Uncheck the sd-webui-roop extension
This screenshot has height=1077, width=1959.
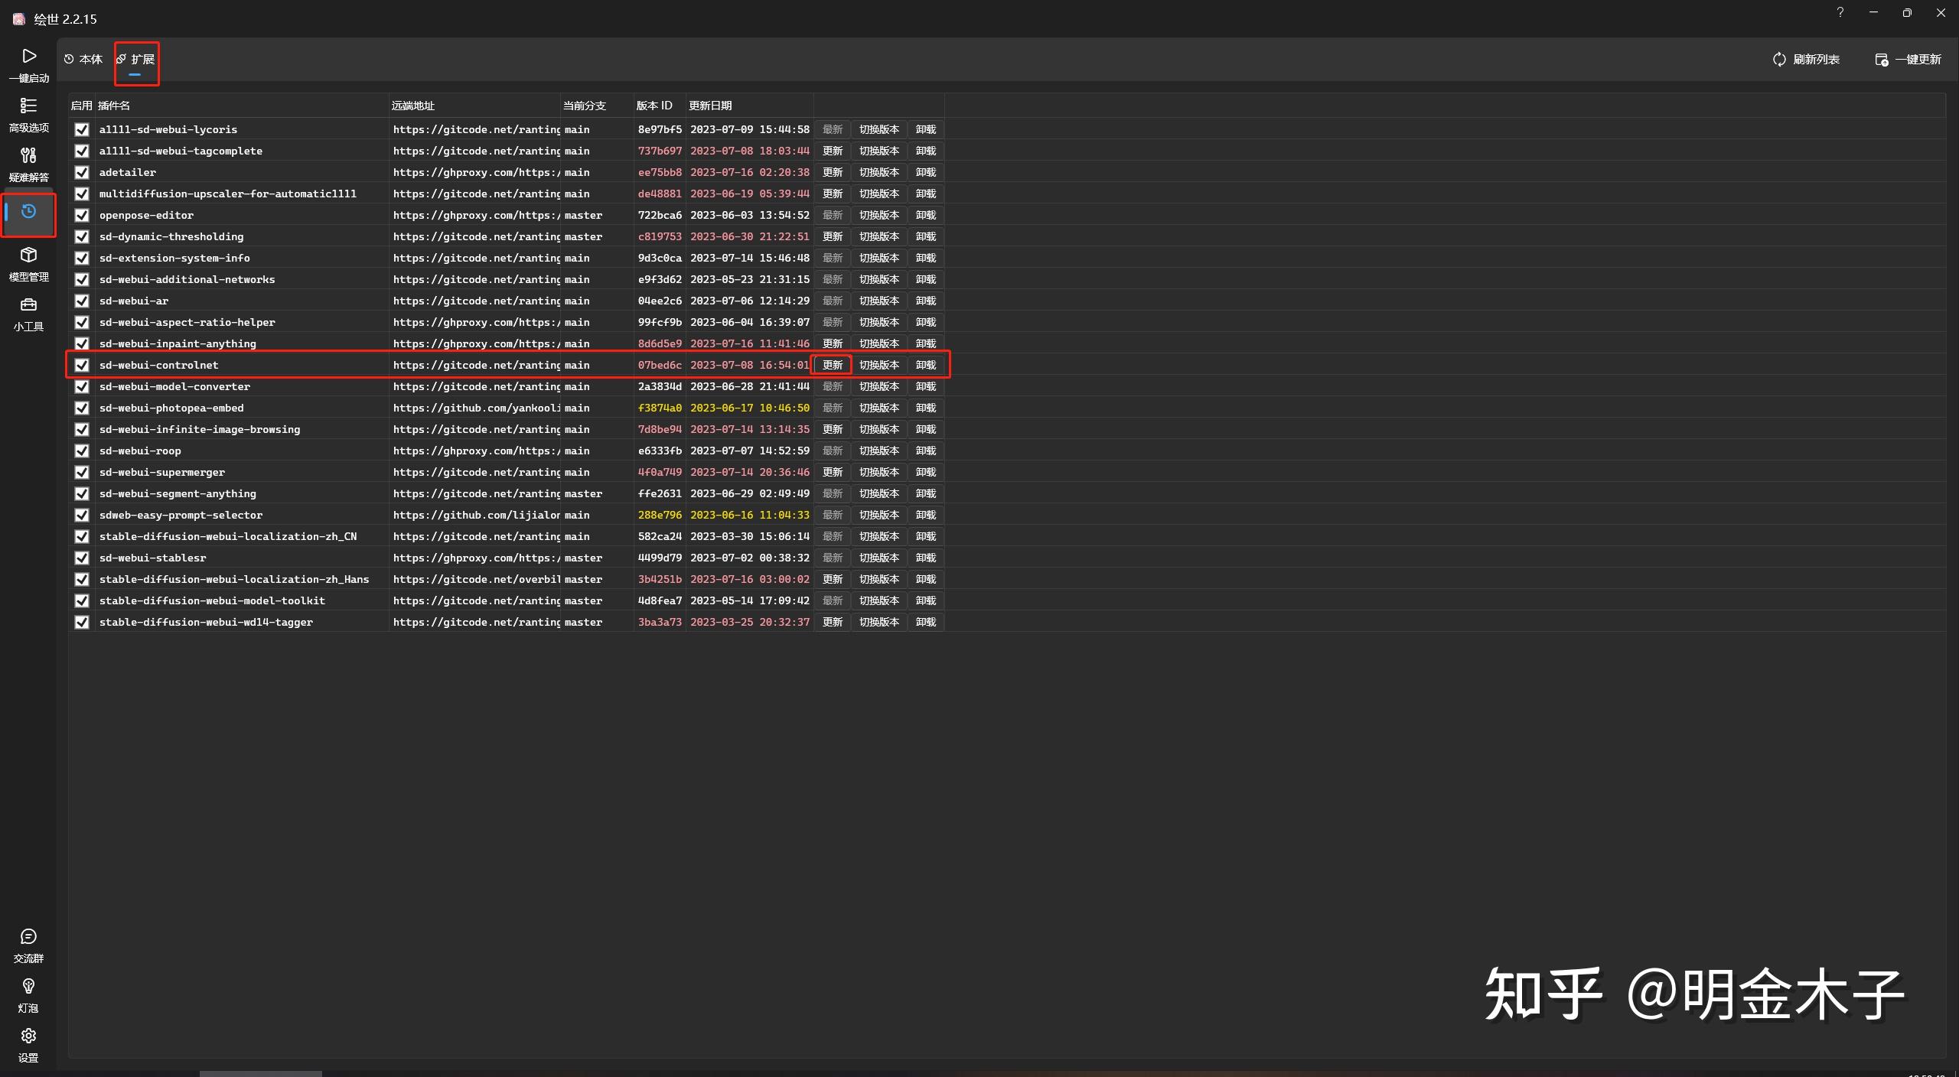pos(82,451)
